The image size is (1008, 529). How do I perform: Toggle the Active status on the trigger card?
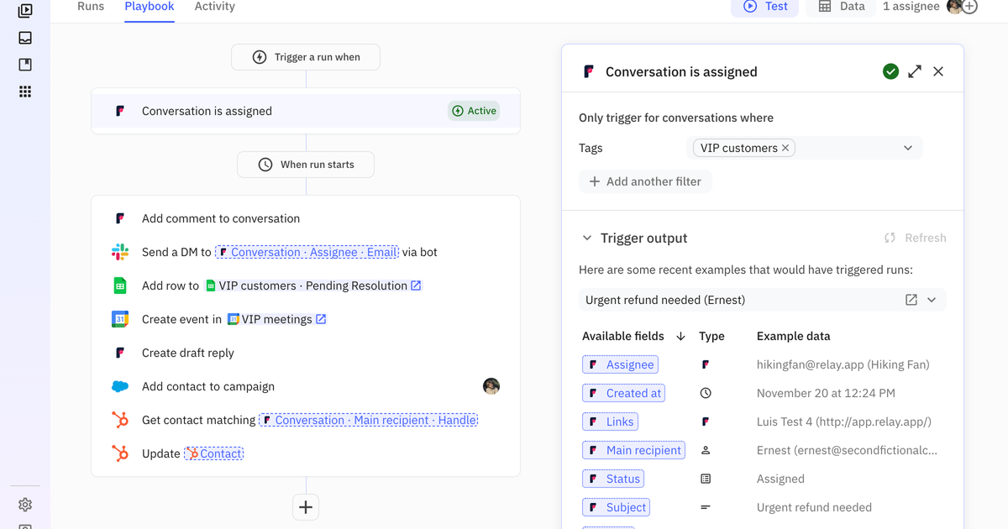474,110
